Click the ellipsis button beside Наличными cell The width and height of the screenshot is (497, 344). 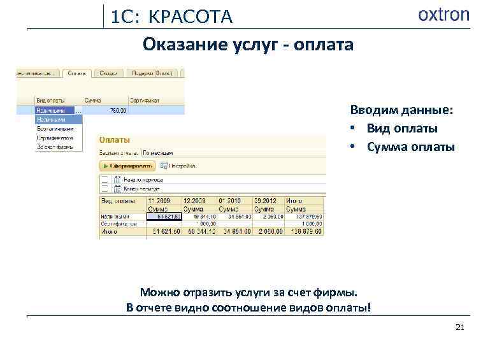[x=78, y=111]
